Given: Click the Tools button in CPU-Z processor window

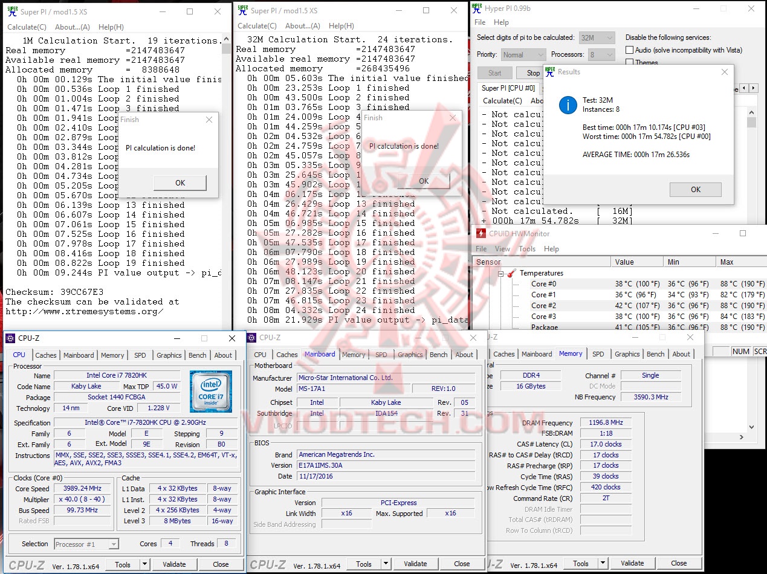Looking at the screenshot, I should point(123,564).
